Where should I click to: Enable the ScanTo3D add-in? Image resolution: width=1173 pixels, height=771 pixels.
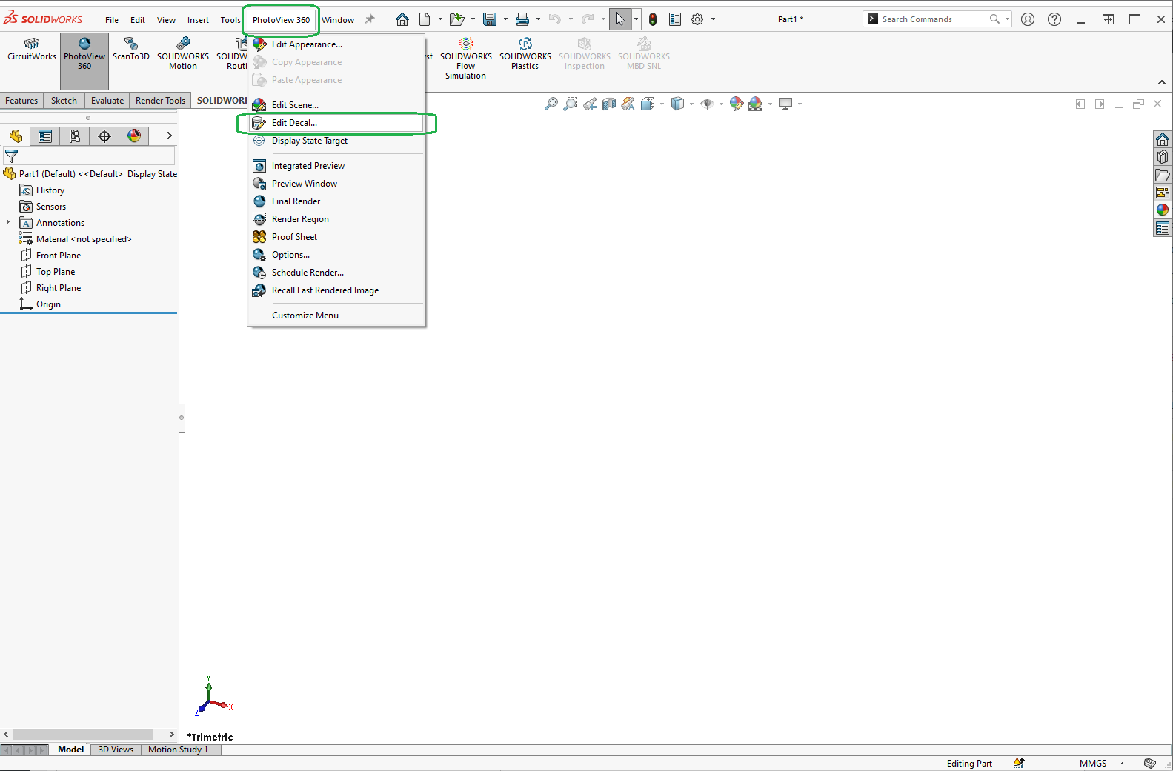click(131, 50)
